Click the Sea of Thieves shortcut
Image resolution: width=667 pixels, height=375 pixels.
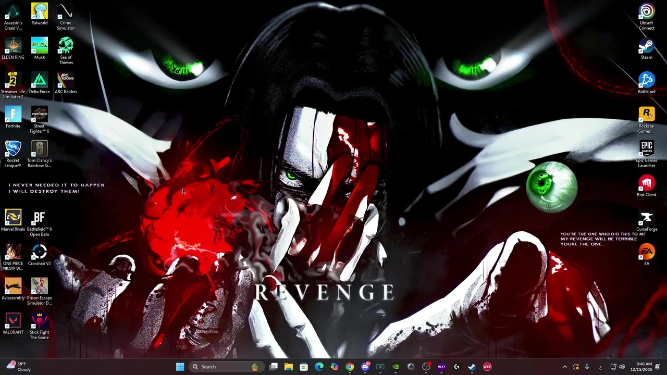pos(66,51)
